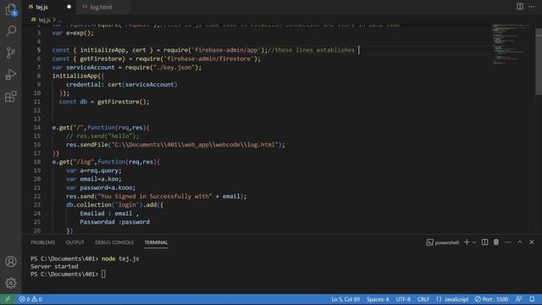Split the terminal panel
The height and width of the screenshot is (305, 542).
pyautogui.click(x=484, y=242)
